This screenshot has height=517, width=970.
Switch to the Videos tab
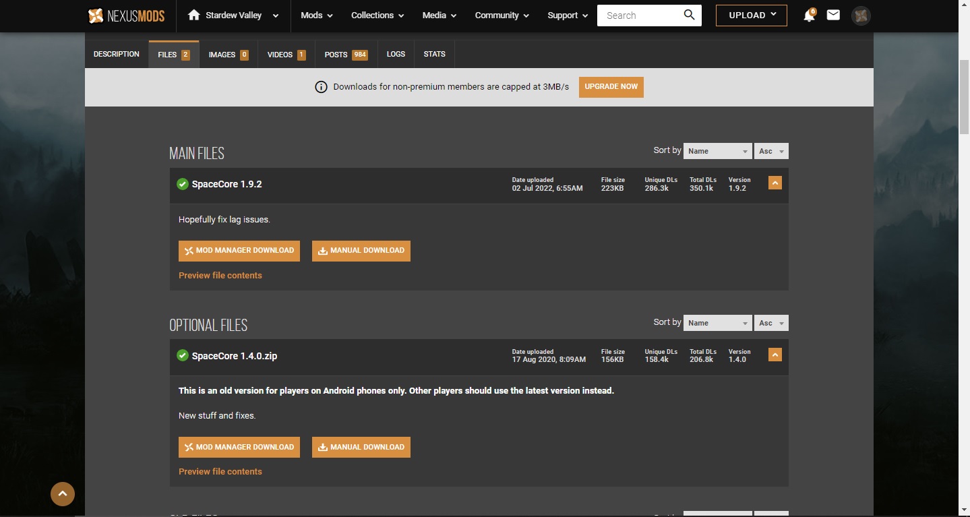tap(286, 55)
